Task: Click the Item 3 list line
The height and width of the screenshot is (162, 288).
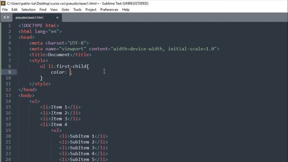Action: tap(60, 119)
